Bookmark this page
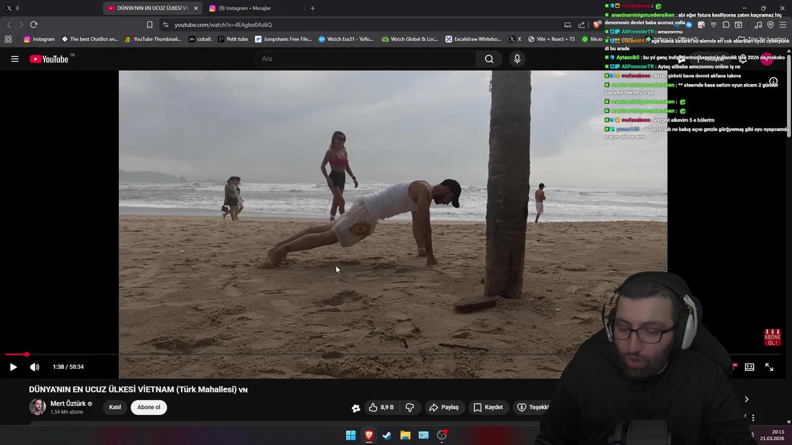The height and width of the screenshot is (445, 792). click(x=149, y=25)
